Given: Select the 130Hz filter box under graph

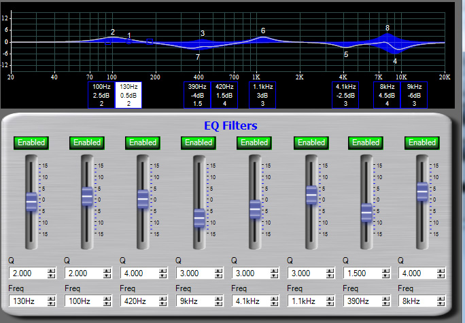Looking at the screenshot, I should coord(128,96).
